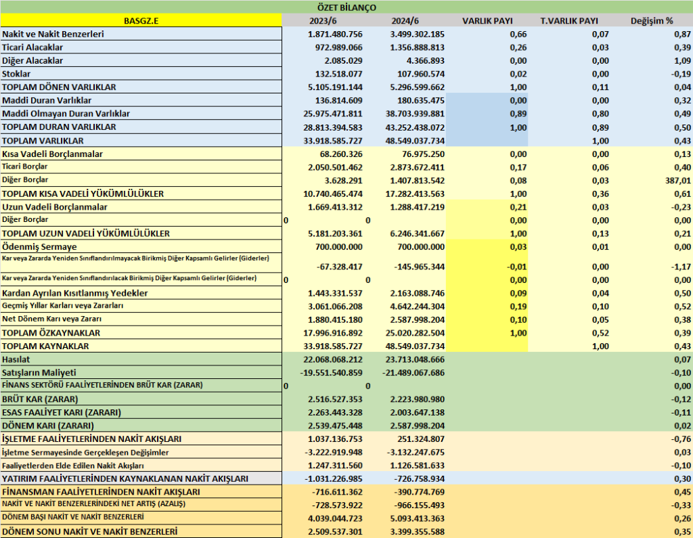
Task: Select the Maddi Duran Varlıklar label
Action: pos(47,100)
